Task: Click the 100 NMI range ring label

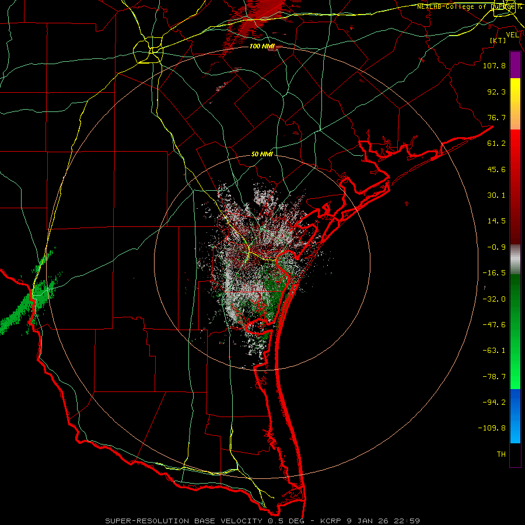Action: [262, 46]
